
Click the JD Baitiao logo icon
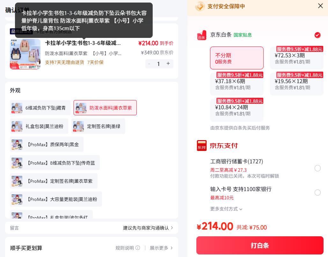point(202,35)
